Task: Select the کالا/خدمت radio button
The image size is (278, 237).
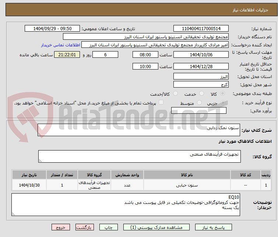Action: (175, 93)
